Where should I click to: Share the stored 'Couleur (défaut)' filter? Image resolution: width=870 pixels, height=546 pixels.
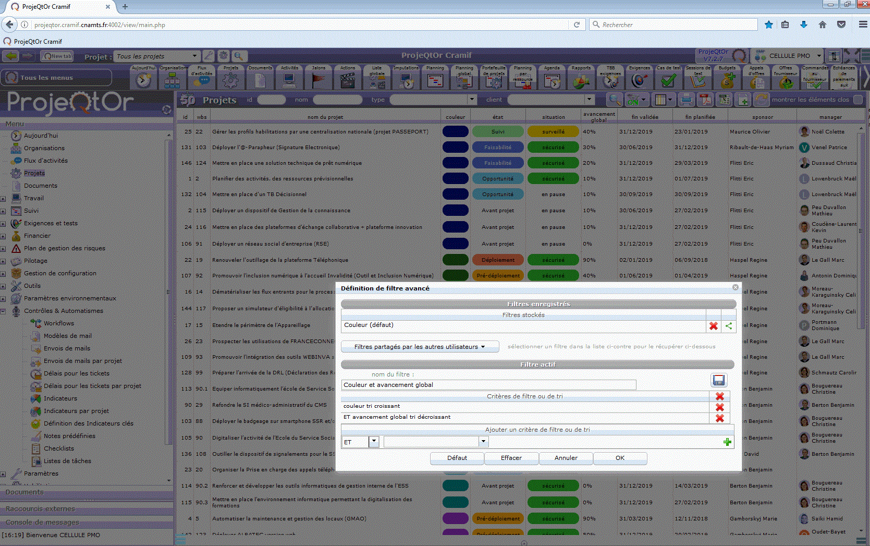pos(729,326)
